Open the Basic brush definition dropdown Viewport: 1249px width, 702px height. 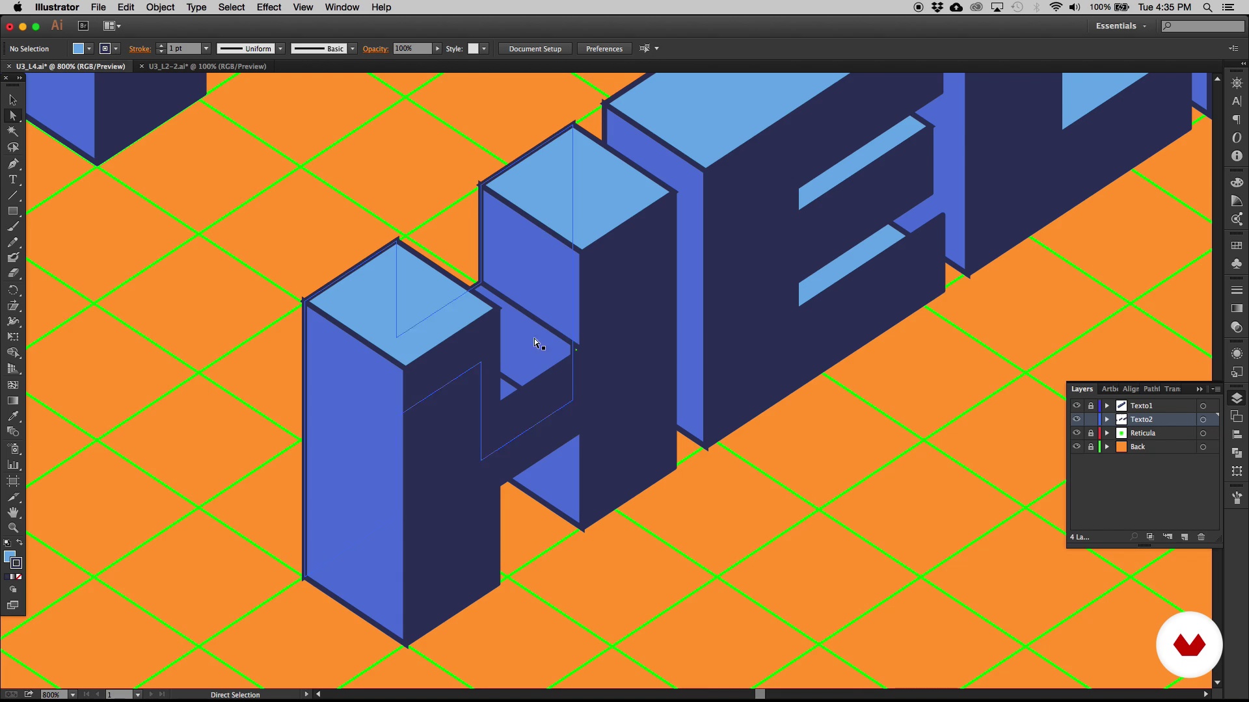click(353, 49)
